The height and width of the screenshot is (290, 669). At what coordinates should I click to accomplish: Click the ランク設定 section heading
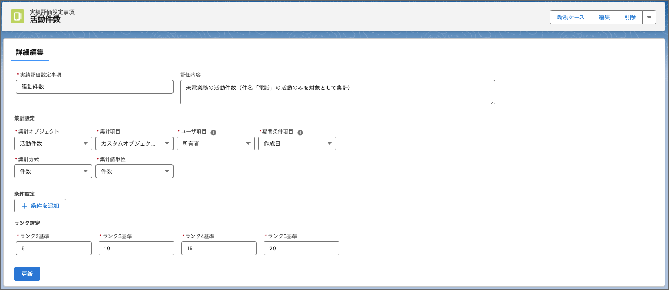(x=27, y=223)
